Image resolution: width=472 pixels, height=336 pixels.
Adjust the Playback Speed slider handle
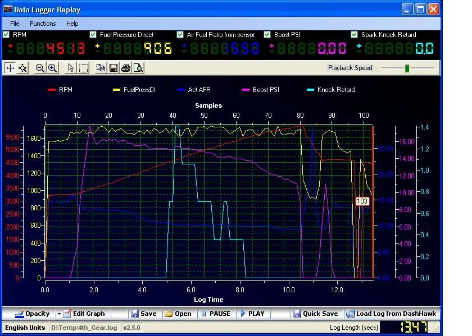407,68
